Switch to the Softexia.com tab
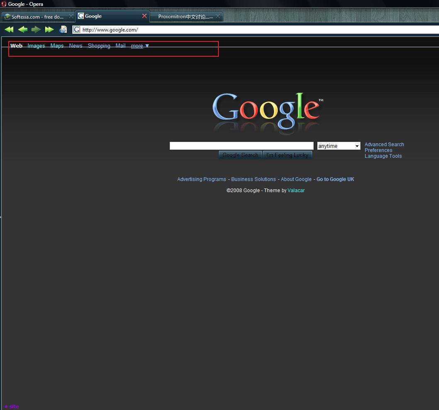Viewport: 439px width, 410px height. click(38, 17)
